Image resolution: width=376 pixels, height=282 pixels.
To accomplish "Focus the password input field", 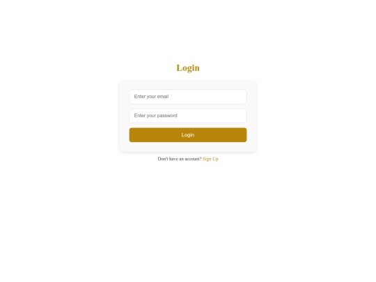I will click(188, 116).
